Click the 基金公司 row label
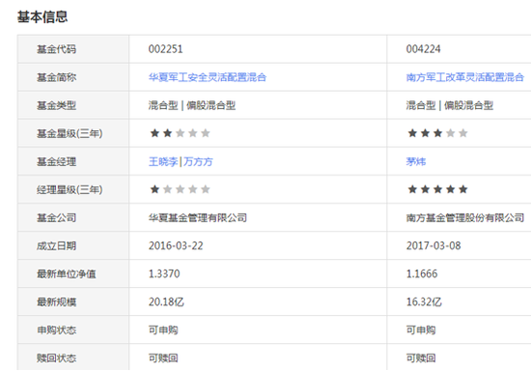 (56, 217)
